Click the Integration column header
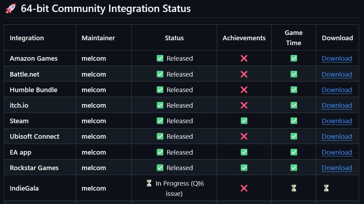The height and width of the screenshot is (204, 364). pyautogui.click(x=27, y=38)
